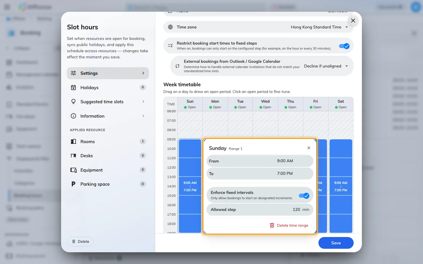Click the Fri column header
Image resolution: width=423 pixels, height=264 pixels.
pos(316,104)
